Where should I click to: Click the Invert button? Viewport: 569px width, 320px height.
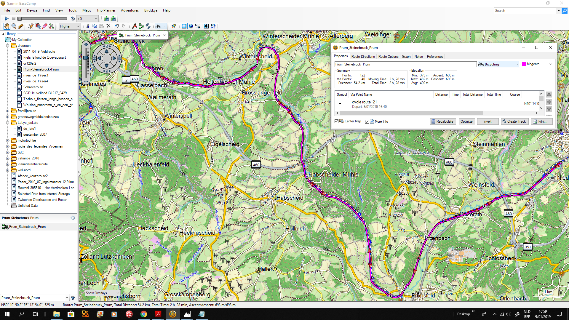click(x=488, y=121)
